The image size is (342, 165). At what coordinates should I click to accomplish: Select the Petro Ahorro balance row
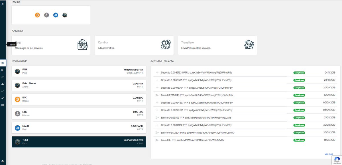[x=79, y=85]
